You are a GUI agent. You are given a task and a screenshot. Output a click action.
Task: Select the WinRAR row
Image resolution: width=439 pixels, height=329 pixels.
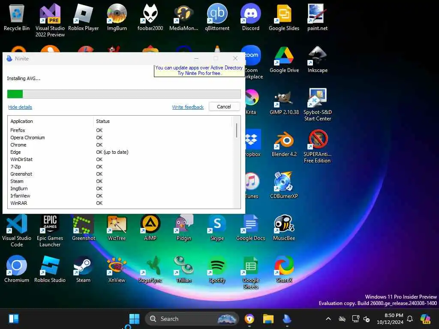120,203
